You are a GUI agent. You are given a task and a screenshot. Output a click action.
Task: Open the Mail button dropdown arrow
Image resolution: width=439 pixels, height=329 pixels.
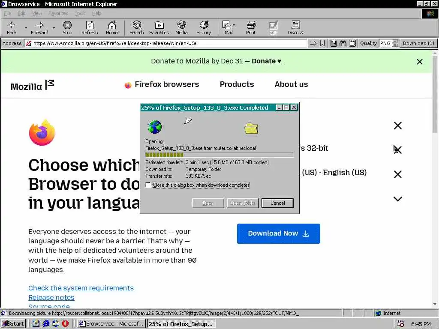[x=234, y=25]
